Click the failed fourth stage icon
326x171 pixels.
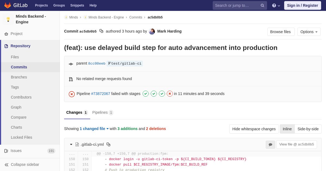[170, 94]
